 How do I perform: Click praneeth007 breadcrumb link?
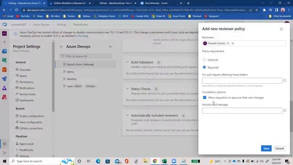[x=18, y=24]
